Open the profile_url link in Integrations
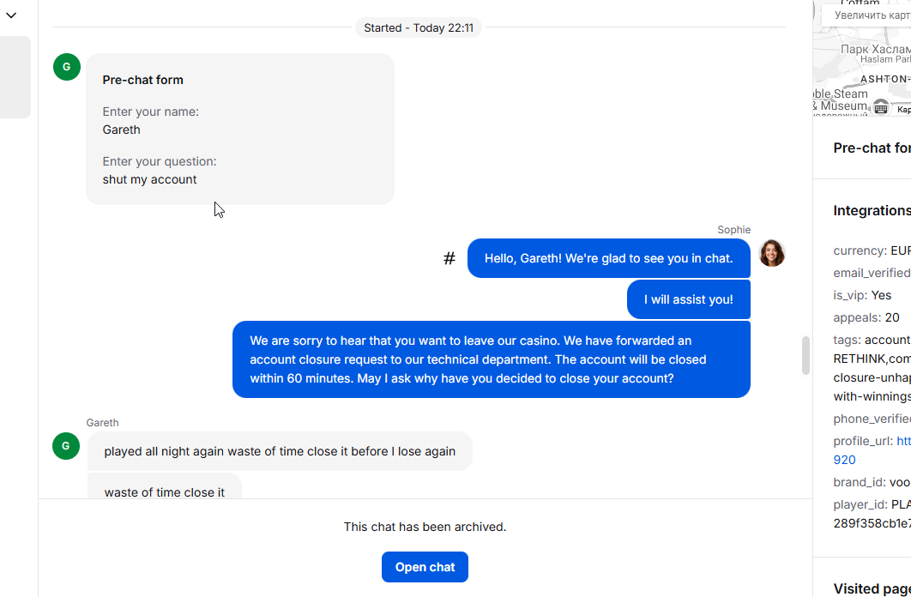 click(x=902, y=441)
